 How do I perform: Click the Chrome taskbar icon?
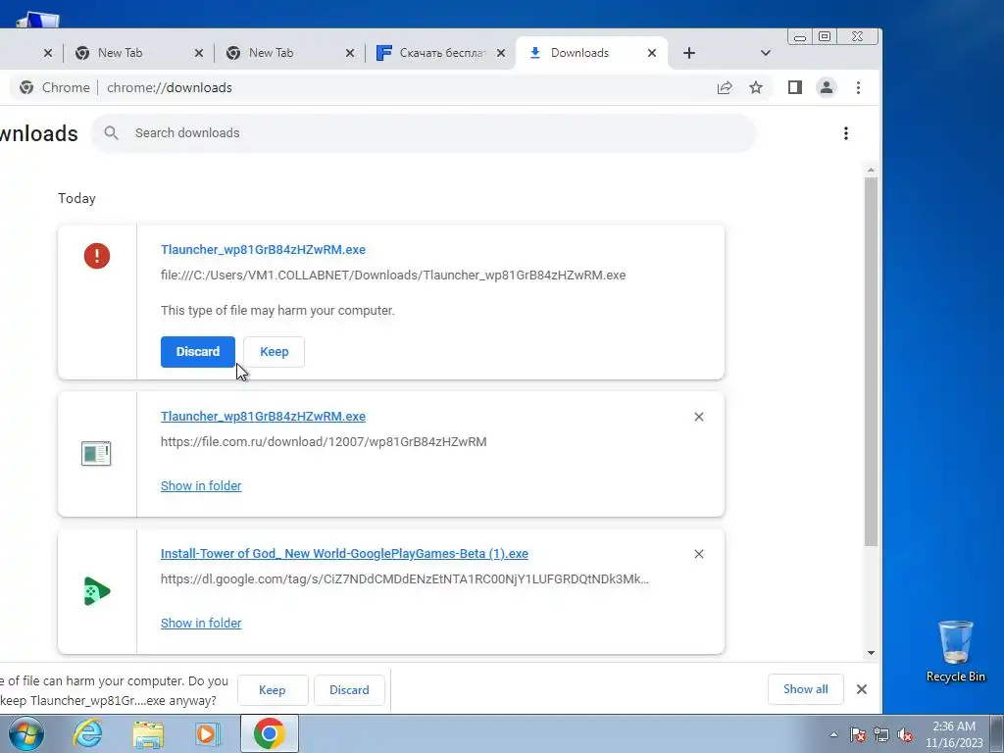[x=269, y=733]
